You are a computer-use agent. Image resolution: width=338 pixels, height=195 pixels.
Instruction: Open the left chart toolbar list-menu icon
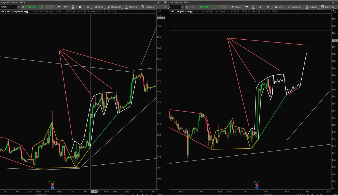[x=165, y=7]
